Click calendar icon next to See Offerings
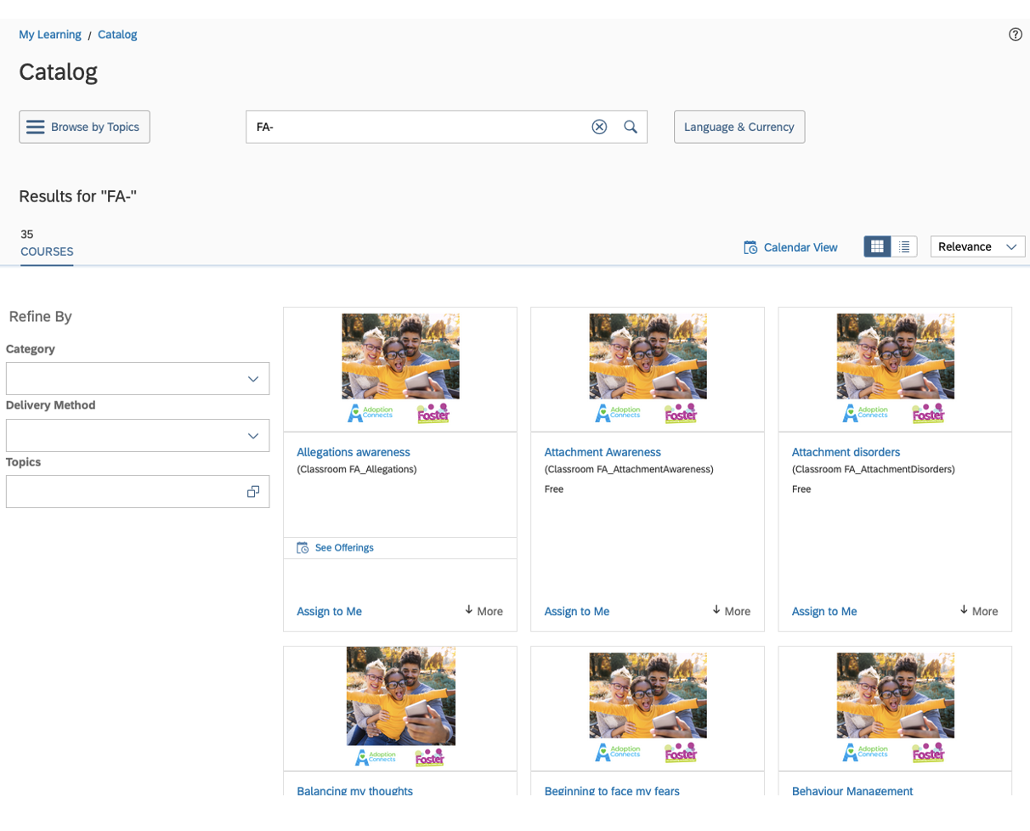The width and height of the screenshot is (1030, 831). (x=303, y=548)
